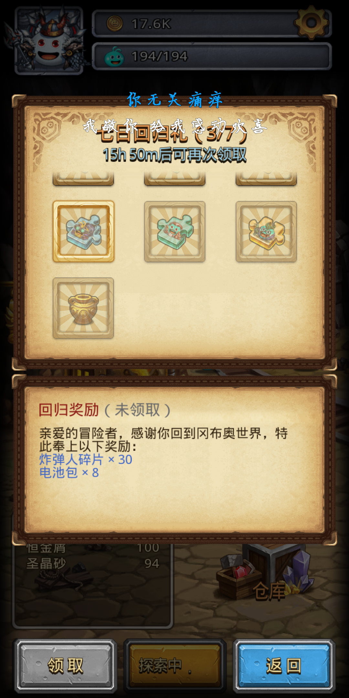The image size is (349, 698).
Task: Tap the 炸弹人碎片 ×30 reward text
Action: [x=86, y=460]
